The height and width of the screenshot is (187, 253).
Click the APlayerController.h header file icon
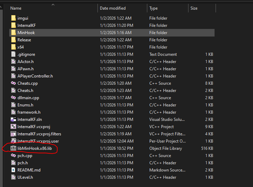(x=13, y=76)
